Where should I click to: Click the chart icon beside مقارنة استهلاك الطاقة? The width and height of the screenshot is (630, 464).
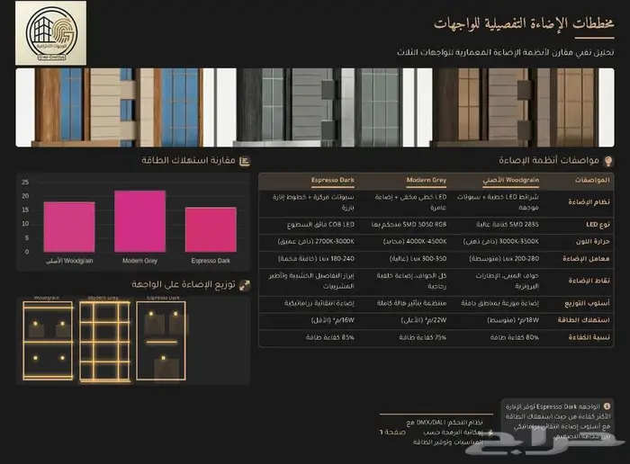(x=244, y=161)
